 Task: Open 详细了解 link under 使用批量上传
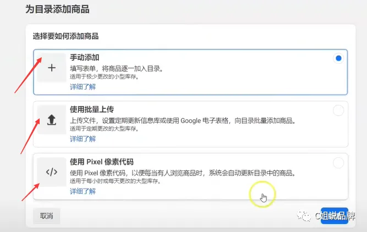[83, 139]
